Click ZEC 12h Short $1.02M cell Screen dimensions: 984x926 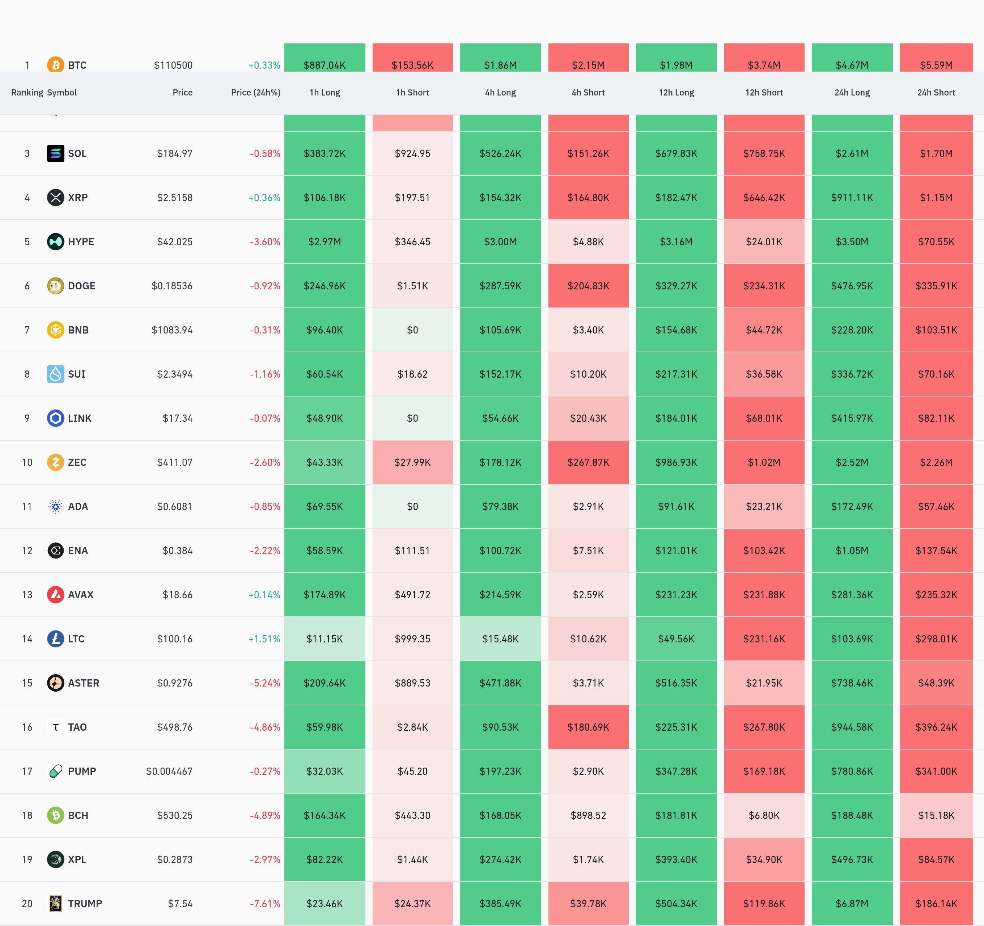click(x=764, y=462)
